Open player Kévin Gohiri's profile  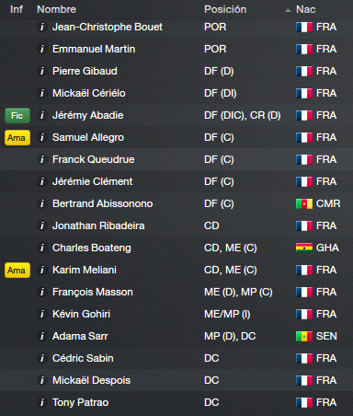(x=81, y=314)
